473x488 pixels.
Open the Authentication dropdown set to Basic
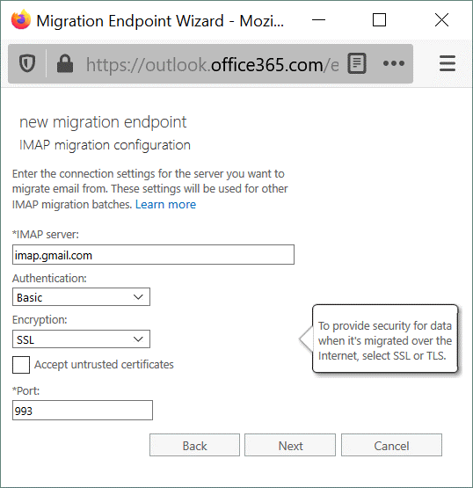[x=81, y=297]
